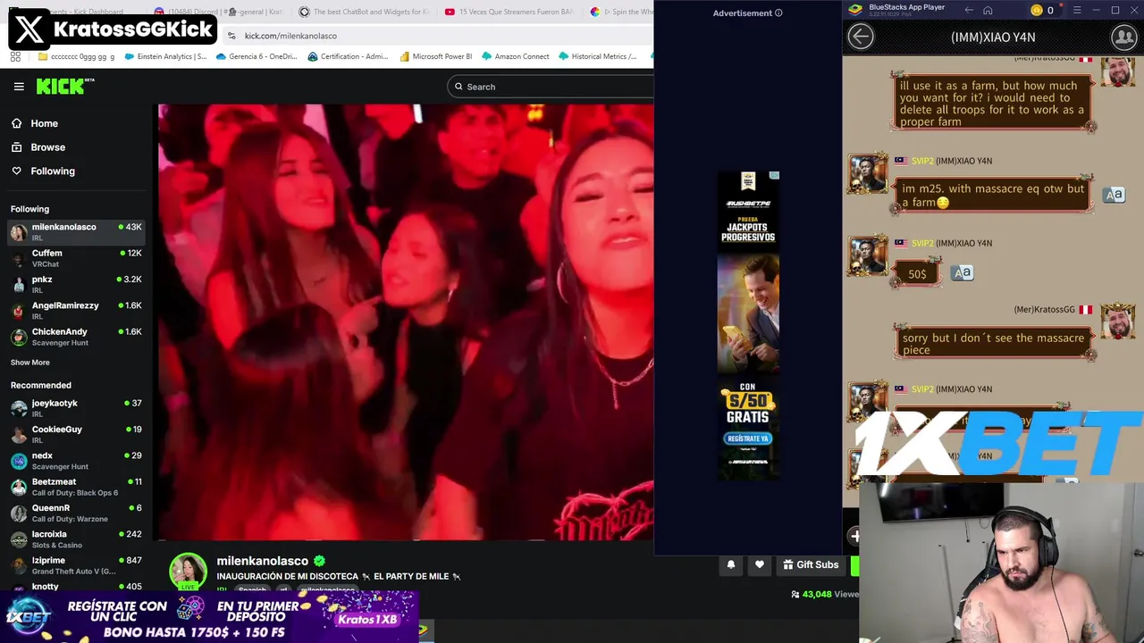
Task: Follow the channel with the heart button
Action: [x=760, y=564]
